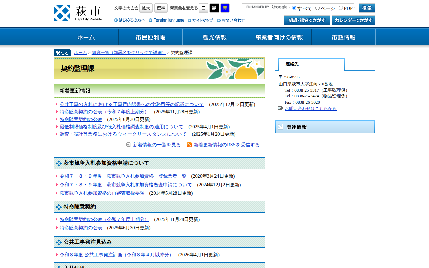This screenshot has width=429, height=268.
Task: Click the 拡大 text size button
Action: click(146, 8)
